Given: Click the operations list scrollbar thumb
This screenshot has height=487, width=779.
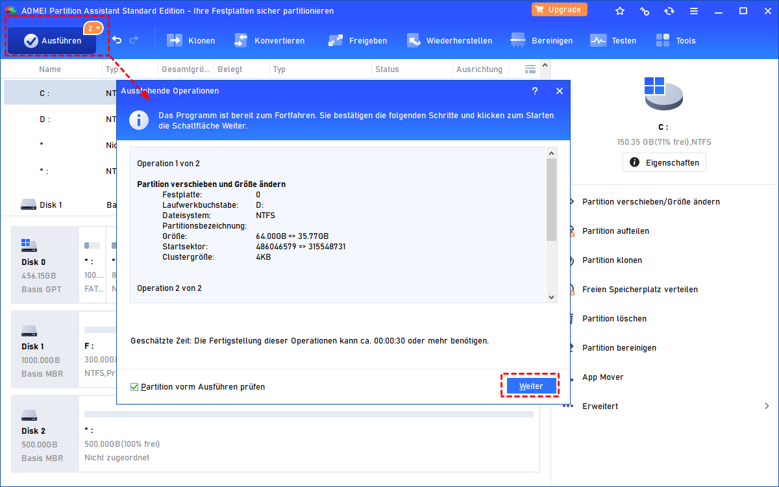Looking at the screenshot, I should coord(552,199).
